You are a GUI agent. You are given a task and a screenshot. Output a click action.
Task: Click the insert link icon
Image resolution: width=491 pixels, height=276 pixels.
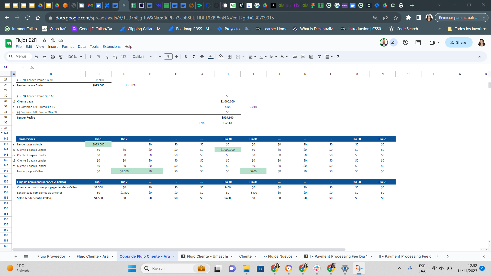coord(295,57)
